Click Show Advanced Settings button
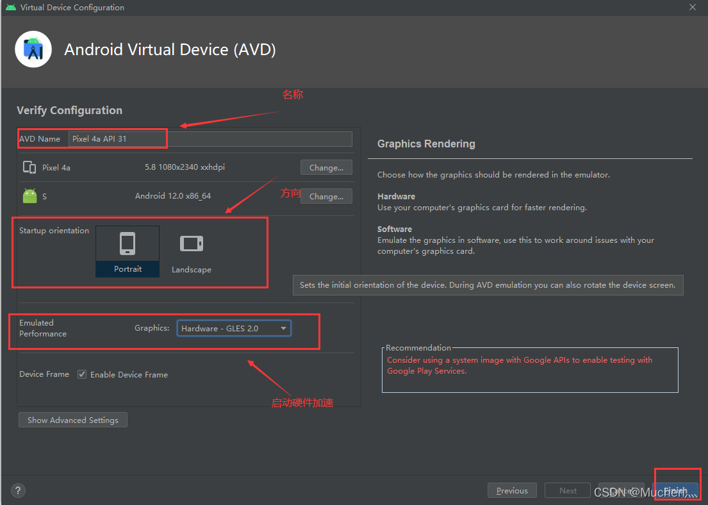Screen dimensions: 708x505 [72, 420]
